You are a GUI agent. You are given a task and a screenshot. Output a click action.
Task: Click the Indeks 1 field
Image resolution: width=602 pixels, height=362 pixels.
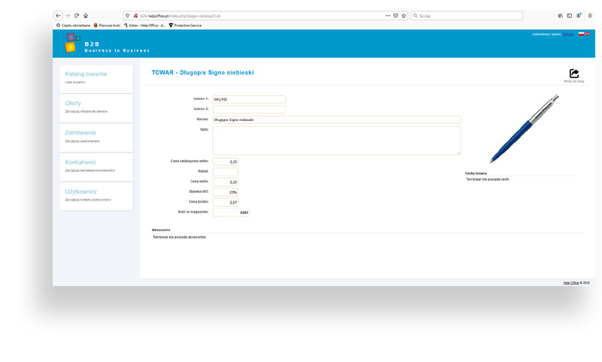(249, 99)
